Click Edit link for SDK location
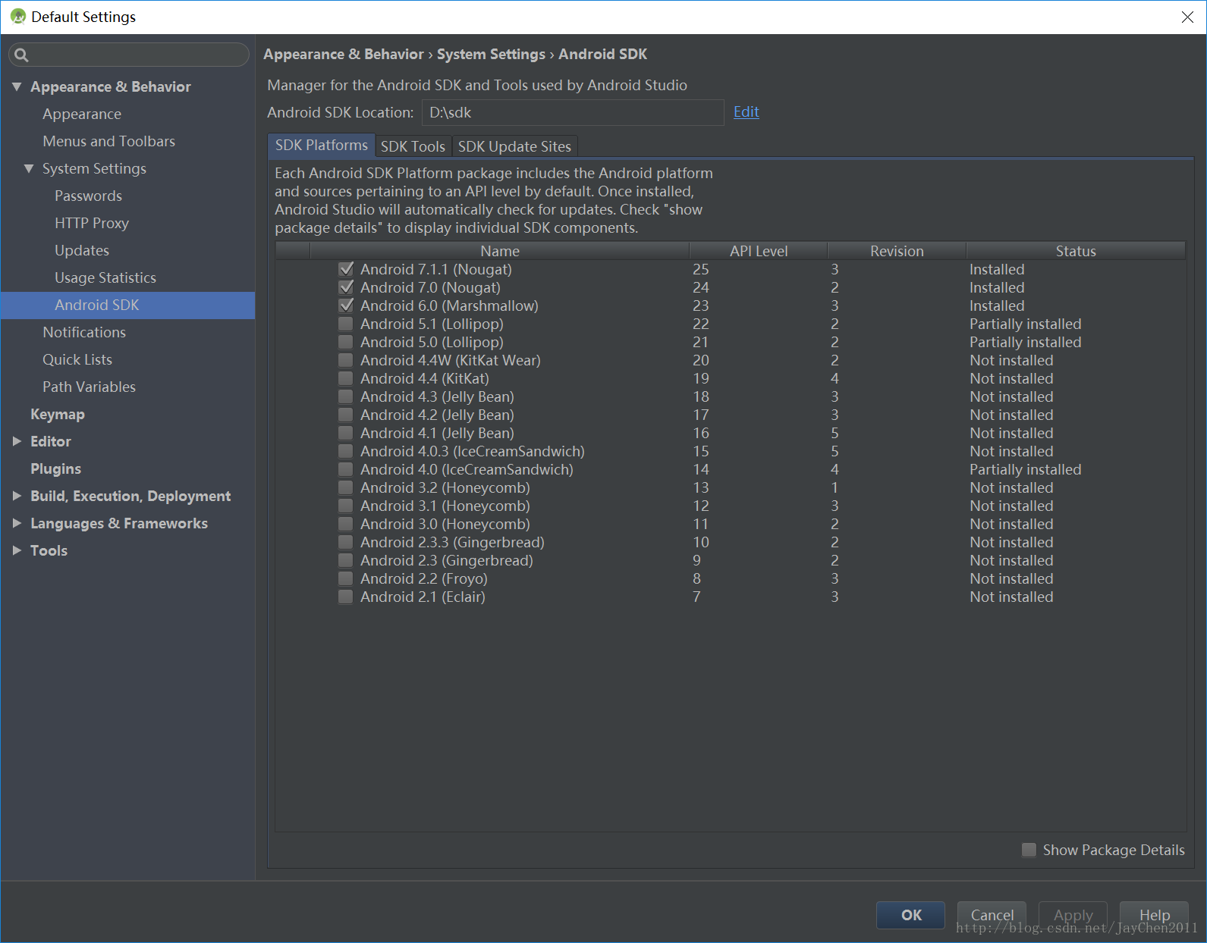This screenshot has width=1207, height=943. [747, 112]
